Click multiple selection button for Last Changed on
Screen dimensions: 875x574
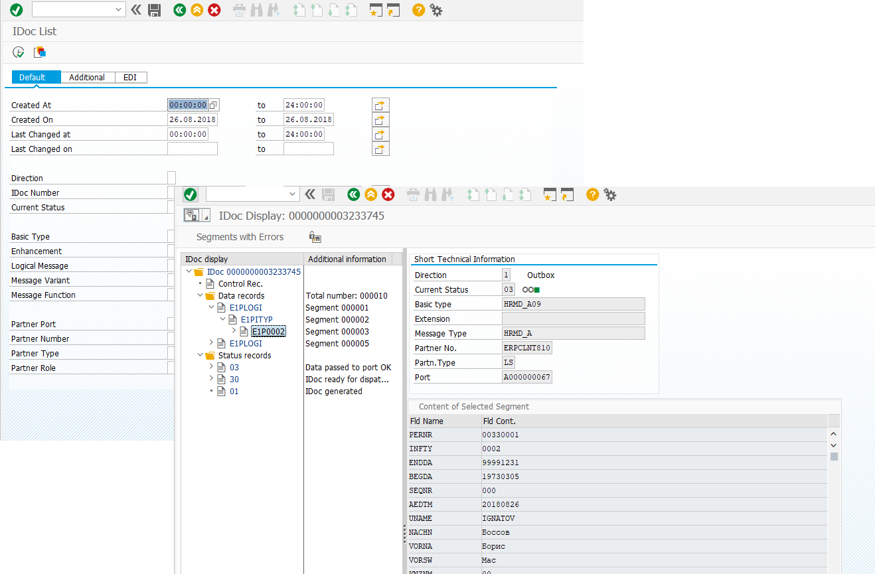[x=380, y=149]
